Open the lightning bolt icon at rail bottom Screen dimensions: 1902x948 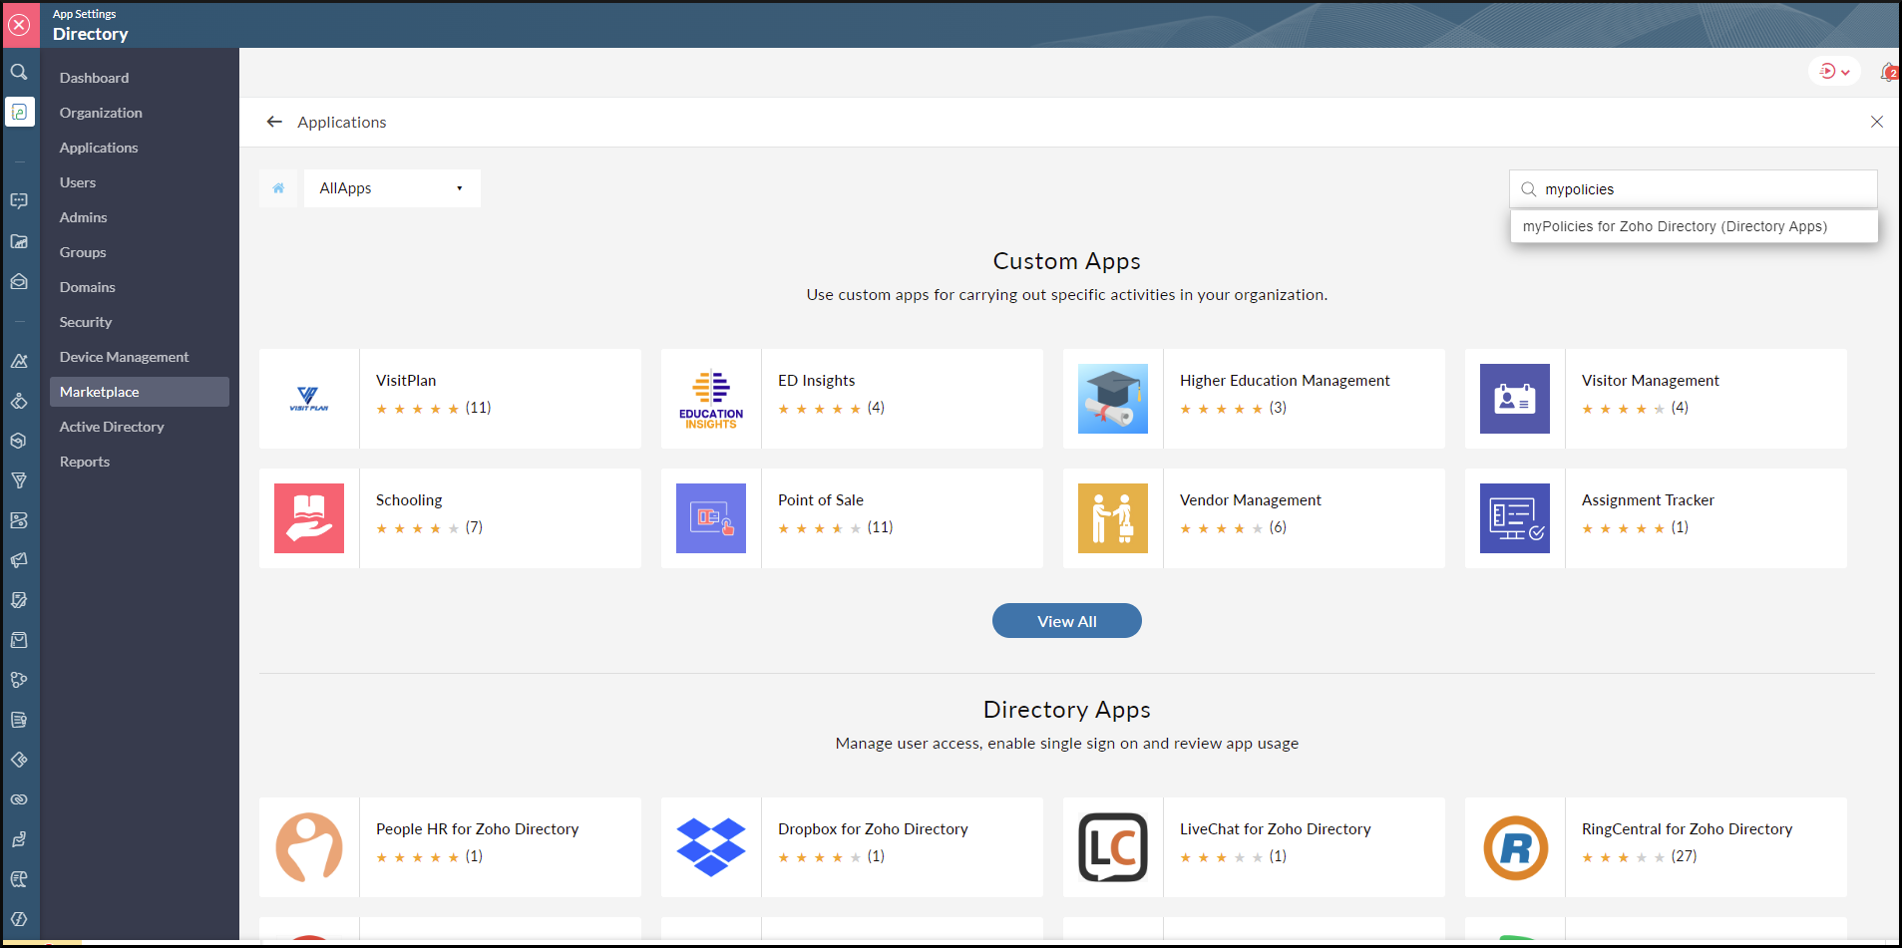point(19,919)
